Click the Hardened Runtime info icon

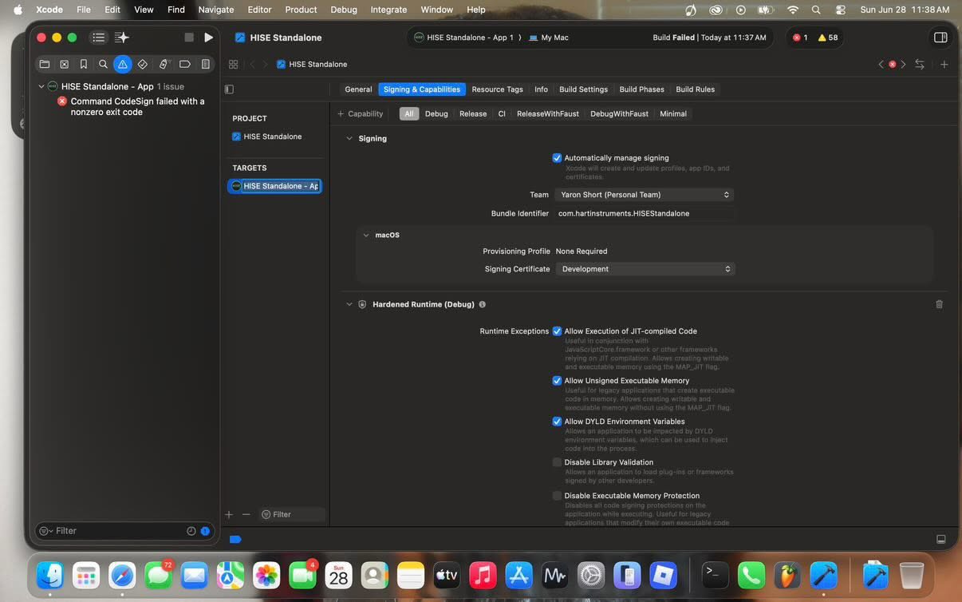coord(482,304)
